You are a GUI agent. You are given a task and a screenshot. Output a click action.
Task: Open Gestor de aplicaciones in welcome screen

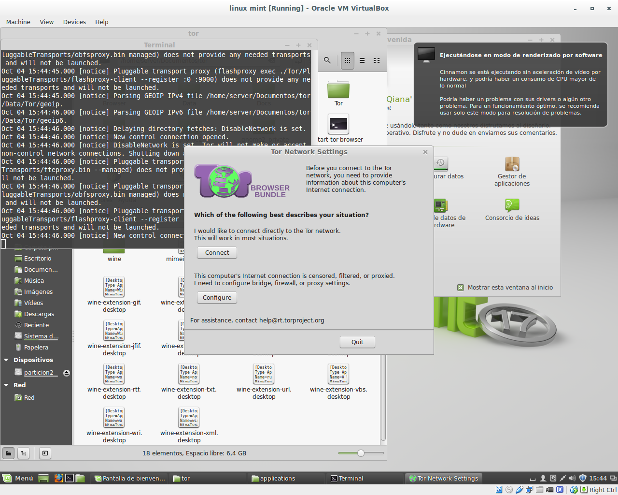(x=512, y=172)
